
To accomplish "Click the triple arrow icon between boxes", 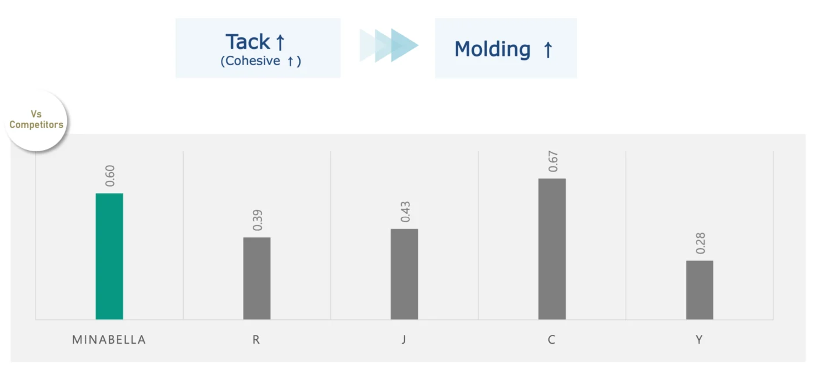I will pos(389,45).
